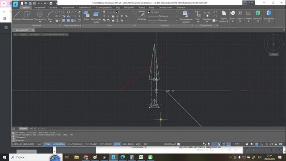286x161 pixels.
Task: Switch to the Растр ribbon tab
Action: [151, 8]
